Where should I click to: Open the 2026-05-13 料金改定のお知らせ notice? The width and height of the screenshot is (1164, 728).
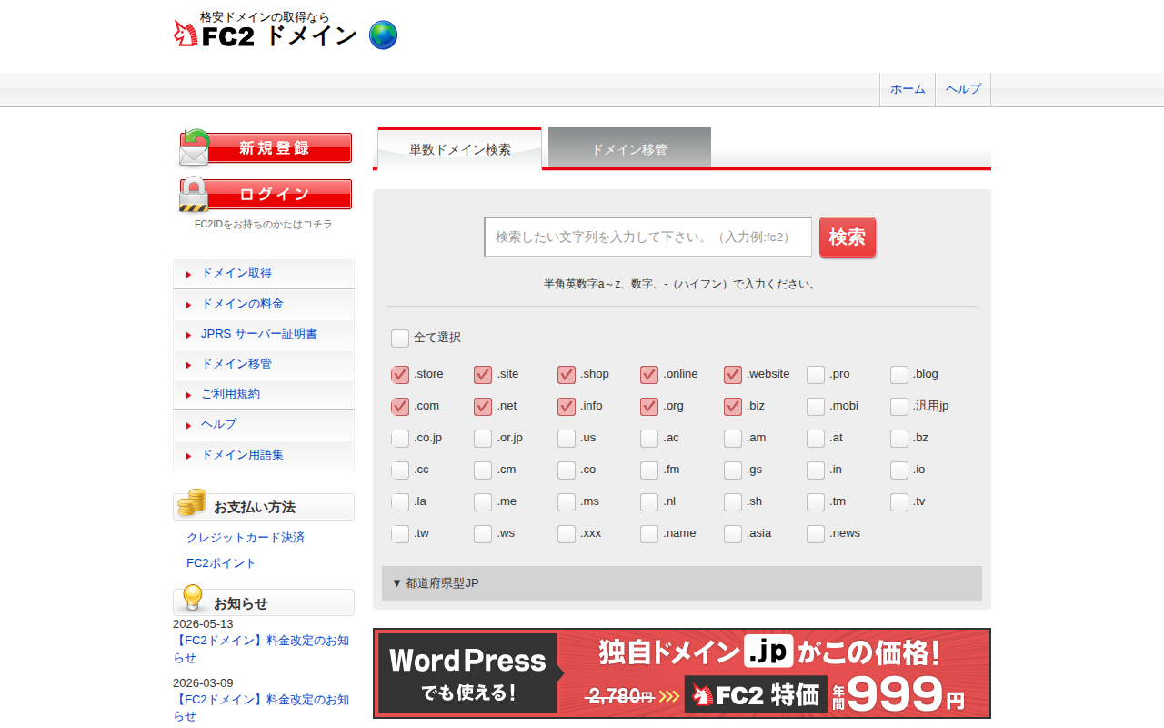tap(261, 649)
